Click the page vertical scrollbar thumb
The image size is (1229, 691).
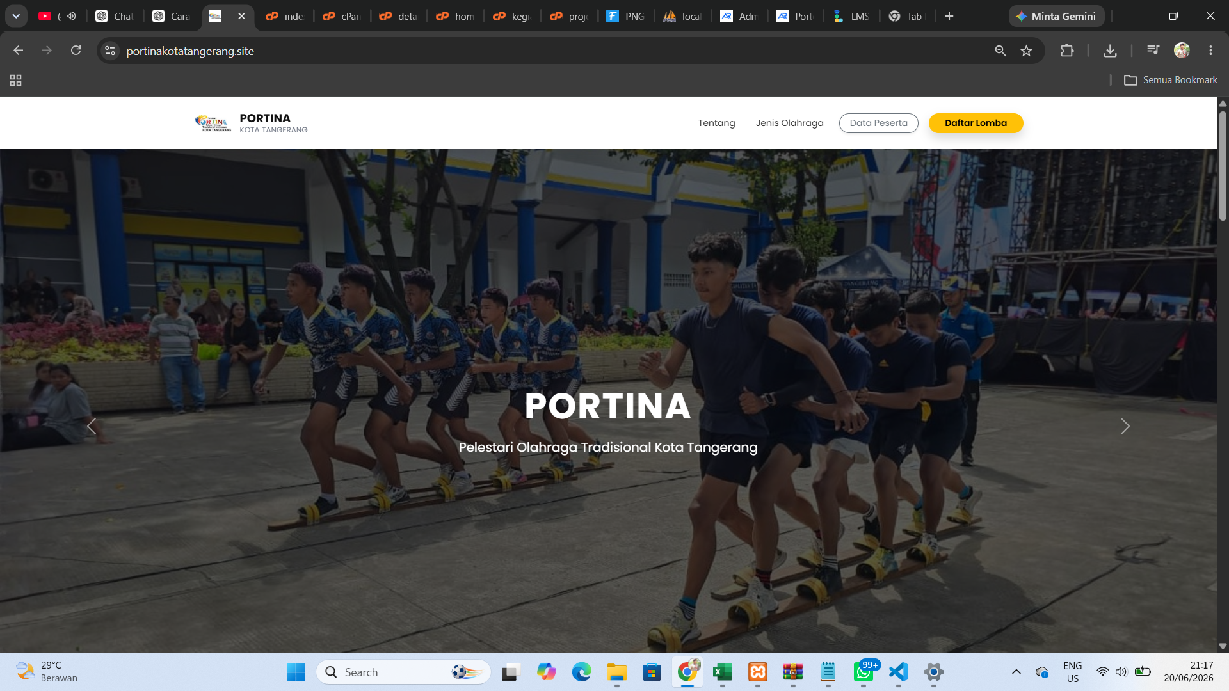[x=1223, y=166]
